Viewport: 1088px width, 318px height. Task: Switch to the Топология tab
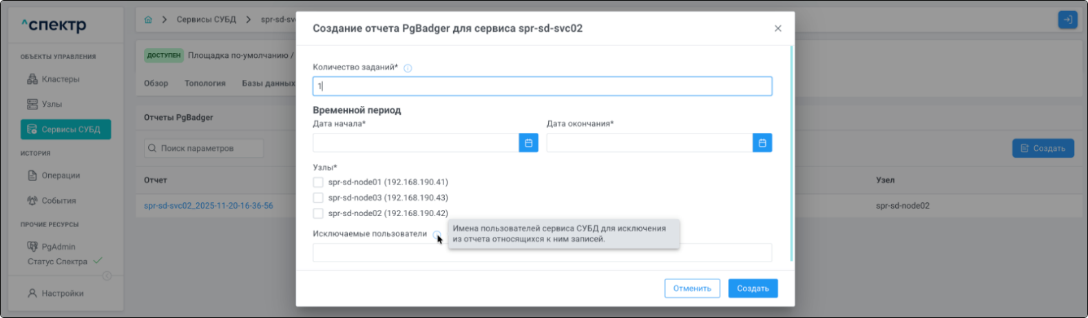click(x=205, y=83)
